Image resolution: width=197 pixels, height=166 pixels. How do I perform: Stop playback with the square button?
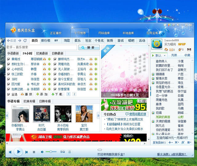pyautogui.click(x=34, y=152)
